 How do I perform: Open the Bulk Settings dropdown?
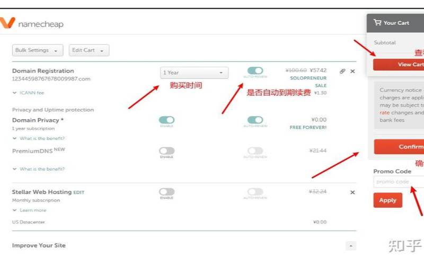coord(38,50)
